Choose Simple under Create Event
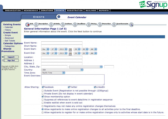Screen dimensions: 168x119 pos(8,35)
